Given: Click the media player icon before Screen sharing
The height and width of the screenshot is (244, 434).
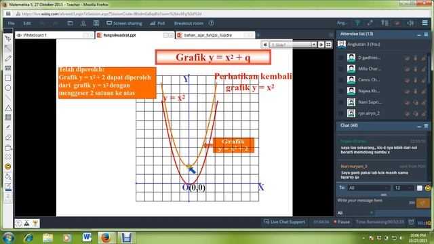Looking at the screenshot, I should pos(96,23).
